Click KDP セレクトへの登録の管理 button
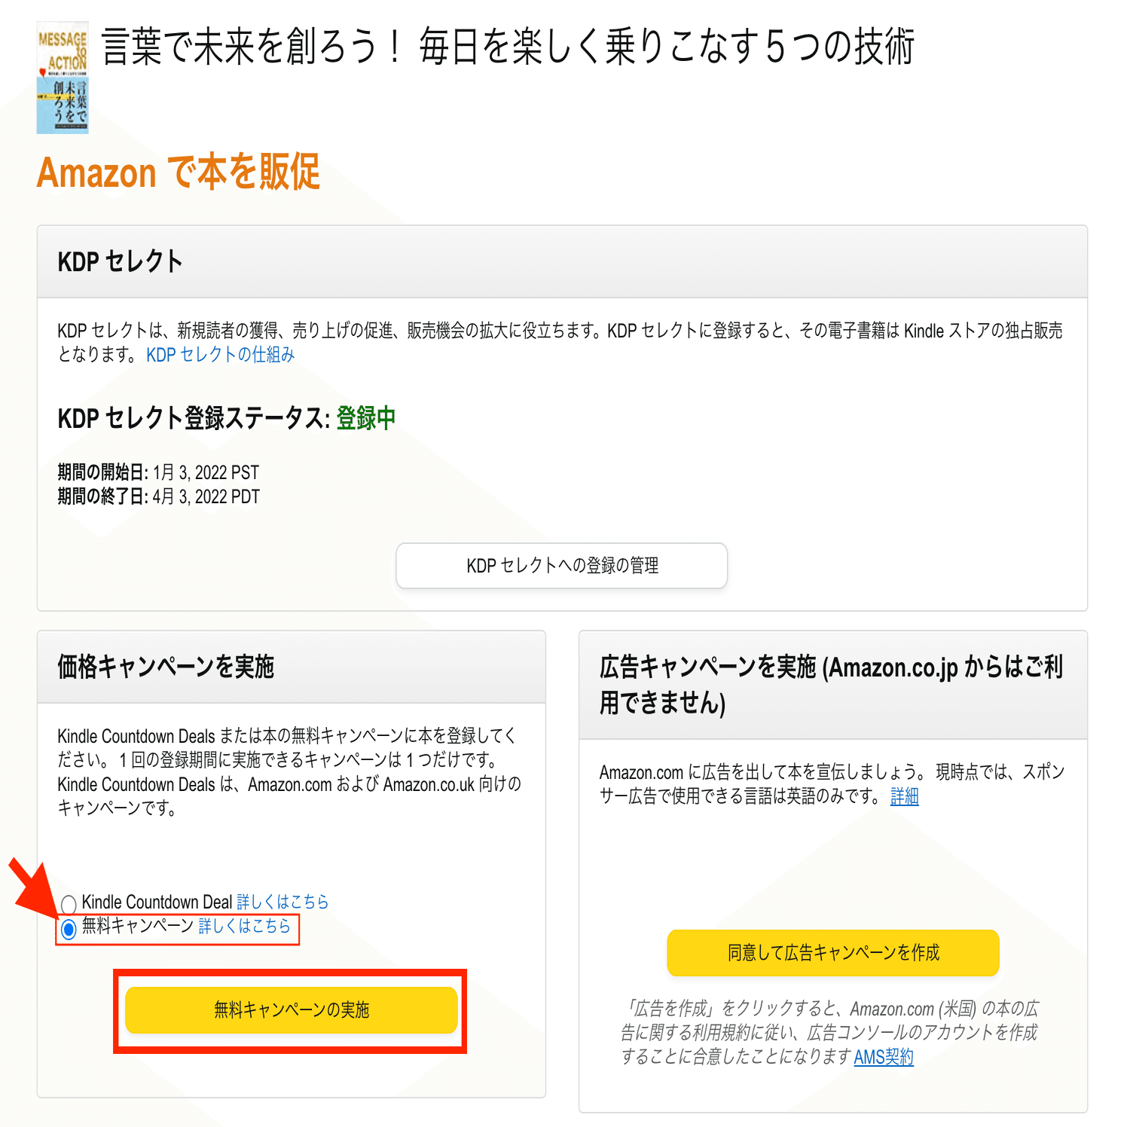The width and height of the screenshot is (1127, 1127). [561, 566]
